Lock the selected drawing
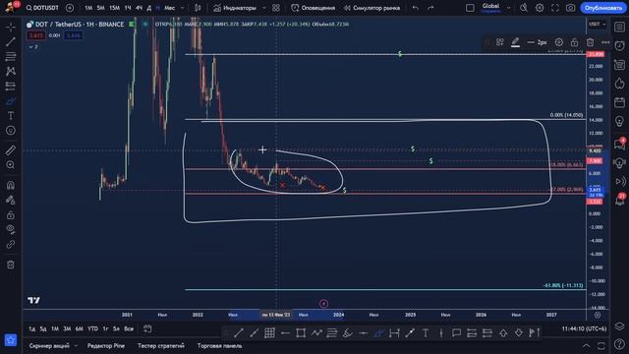 tap(574, 42)
